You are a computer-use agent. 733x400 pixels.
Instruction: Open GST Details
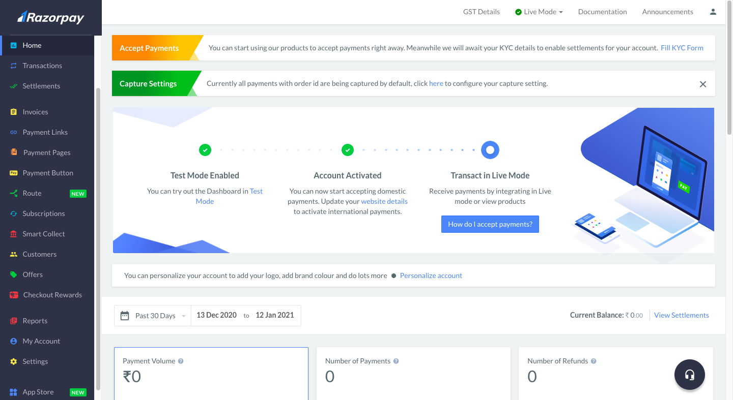coord(481,11)
